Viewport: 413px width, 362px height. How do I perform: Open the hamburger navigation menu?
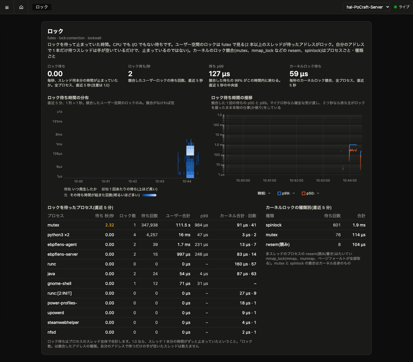point(7,7)
